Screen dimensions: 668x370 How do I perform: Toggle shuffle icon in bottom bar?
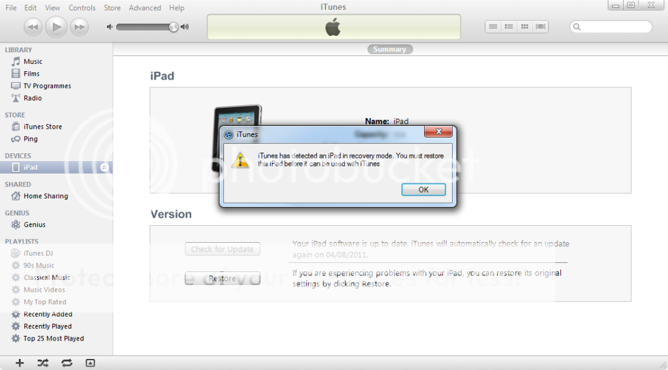pyautogui.click(x=43, y=363)
